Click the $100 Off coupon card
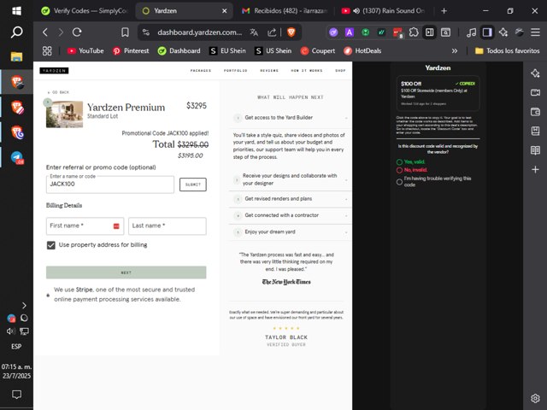The image size is (547, 410). [x=438, y=93]
